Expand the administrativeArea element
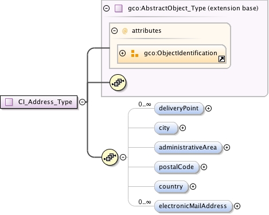269x215 pixels. pyautogui.click(x=227, y=148)
